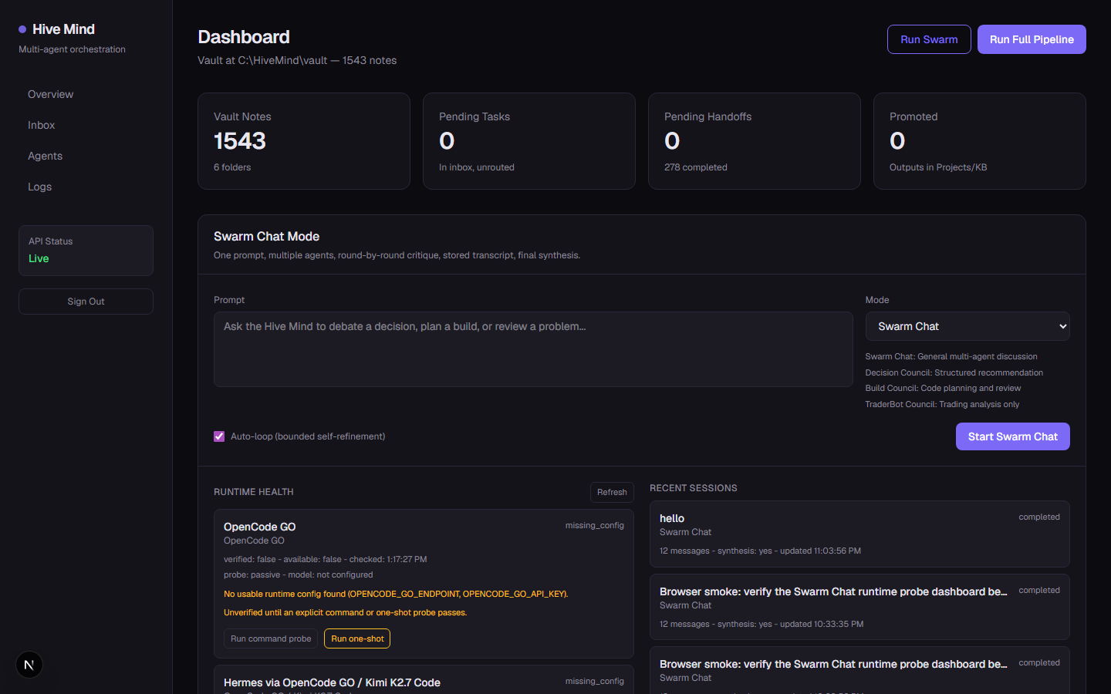Click 'Build Council: Code planning and review' text

(x=943, y=388)
